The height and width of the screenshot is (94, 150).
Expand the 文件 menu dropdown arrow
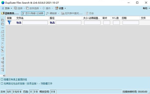point(11,8)
